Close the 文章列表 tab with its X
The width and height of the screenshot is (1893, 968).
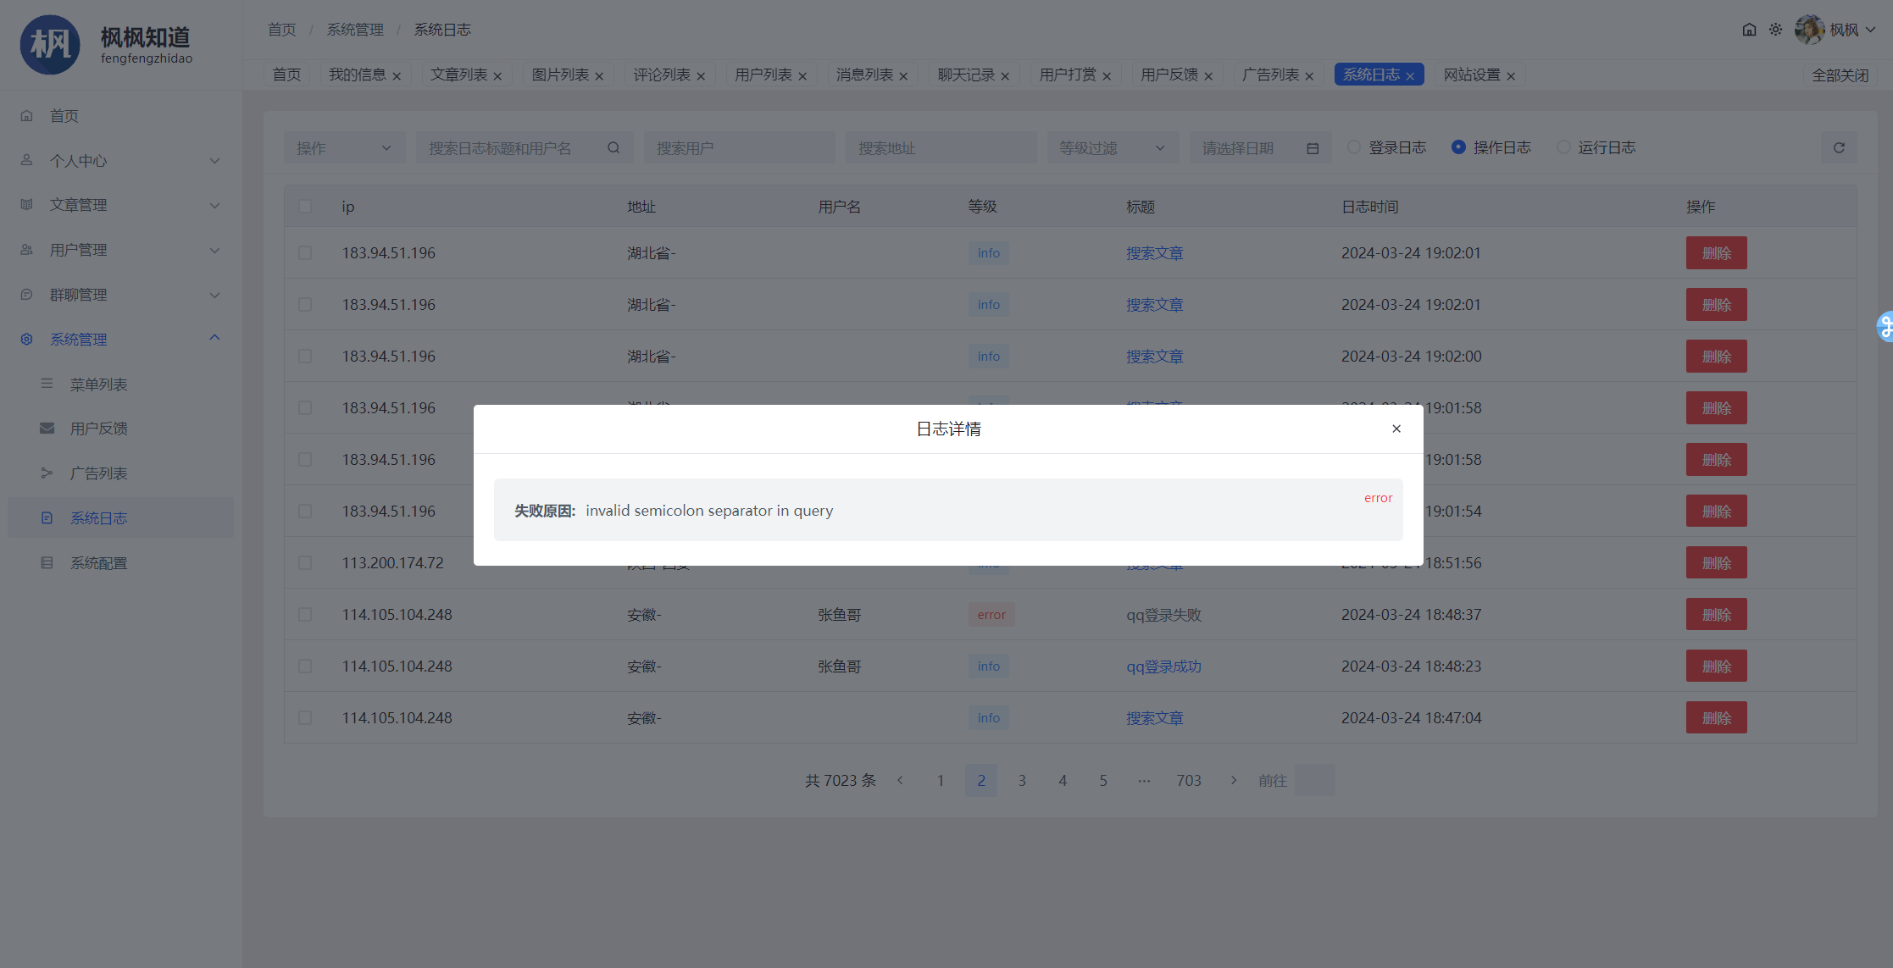497,76
